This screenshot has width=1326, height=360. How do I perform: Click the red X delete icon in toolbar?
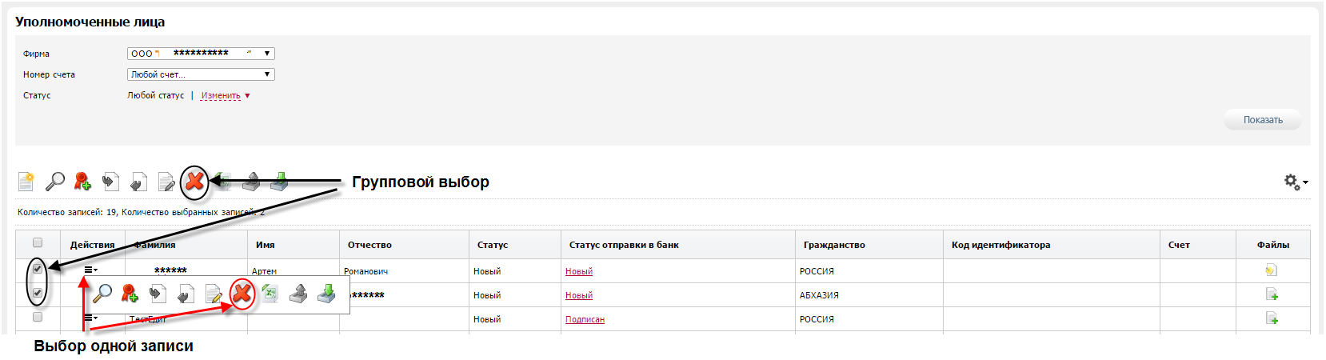[194, 182]
